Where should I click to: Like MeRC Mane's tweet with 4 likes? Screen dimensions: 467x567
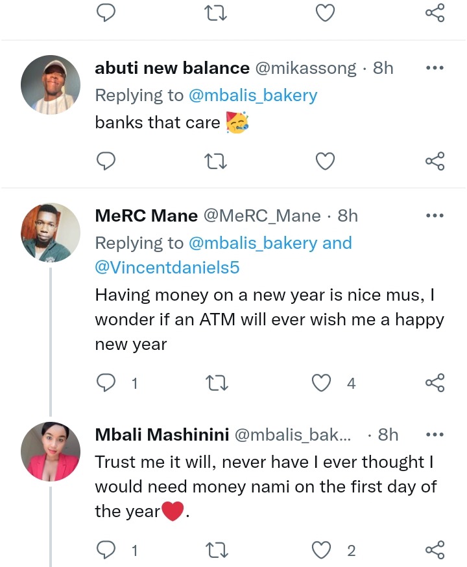point(322,384)
